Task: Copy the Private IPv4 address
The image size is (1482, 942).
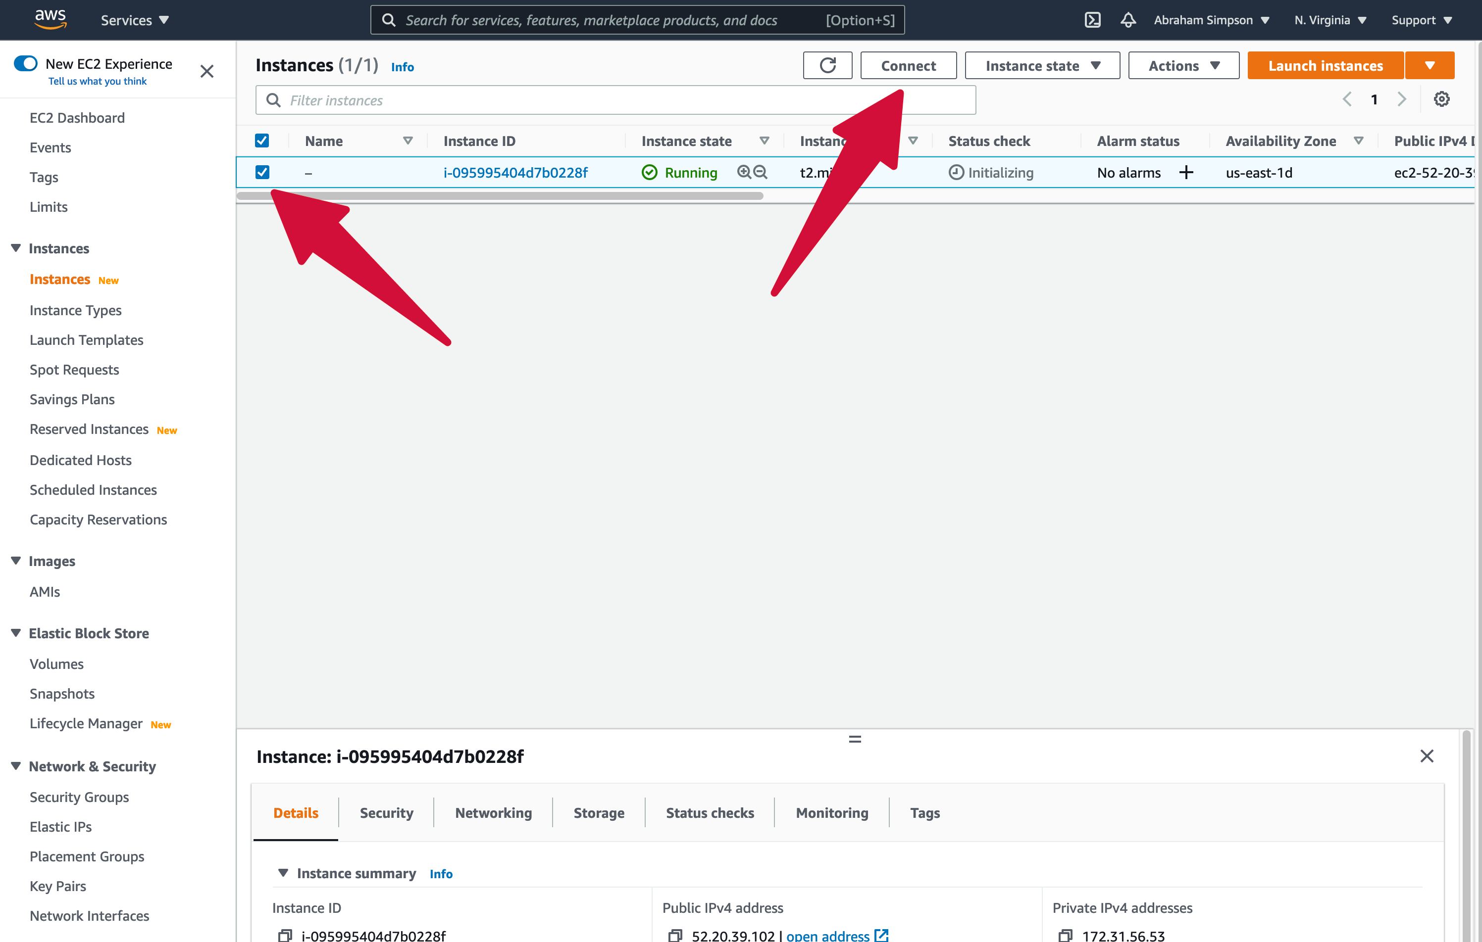Action: [x=1066, y=935]
